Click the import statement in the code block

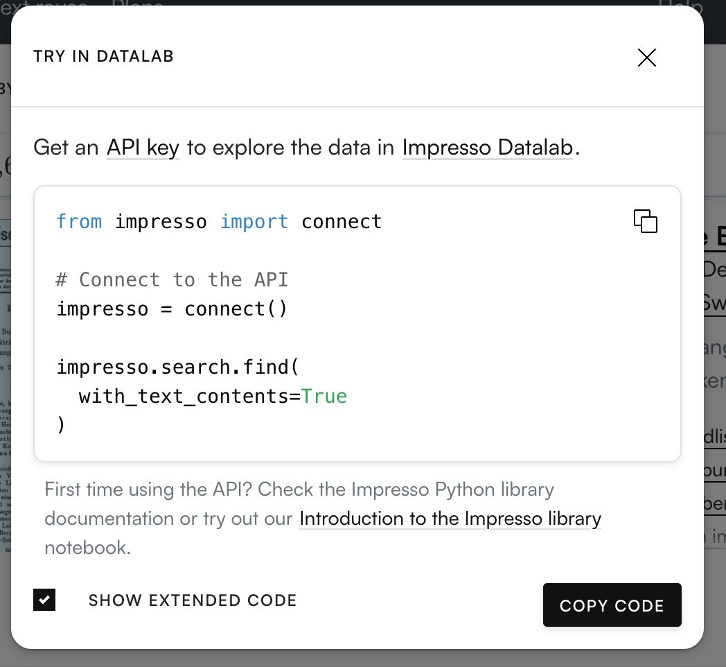218,221
